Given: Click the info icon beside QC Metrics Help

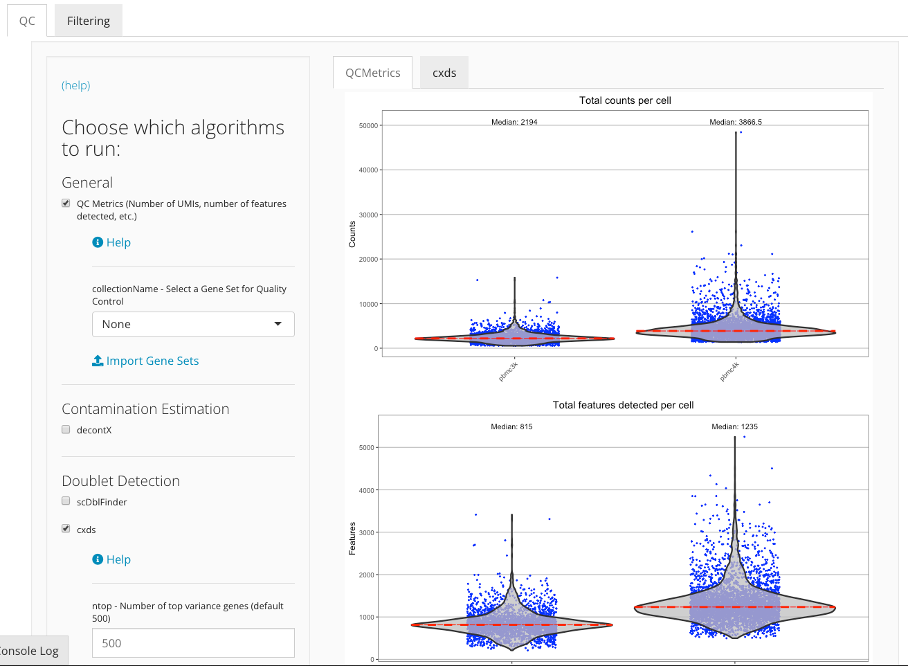Looking at the screenshot, I should [98, 242].
